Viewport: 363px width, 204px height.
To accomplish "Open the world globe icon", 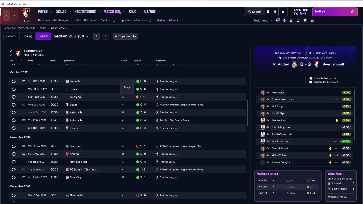I will coord(275,12).
